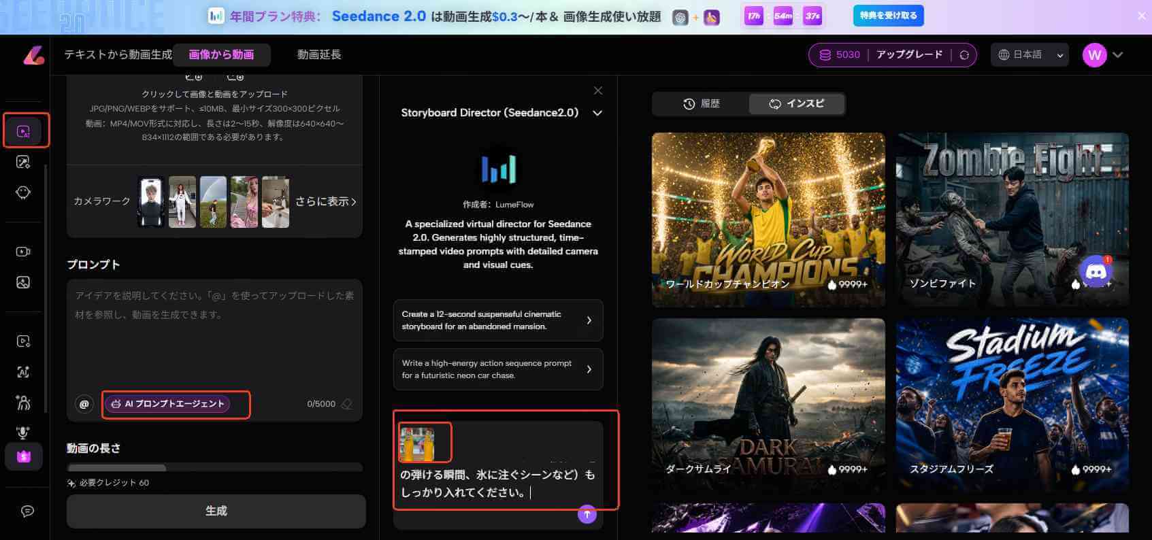Click the 必要クレジット 60 text
Image resolution: width=1152 pixels, height=540 pixels.
coord(114,483)
